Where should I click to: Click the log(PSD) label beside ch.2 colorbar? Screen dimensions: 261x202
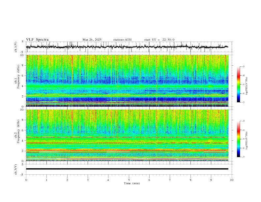(247, 141)
